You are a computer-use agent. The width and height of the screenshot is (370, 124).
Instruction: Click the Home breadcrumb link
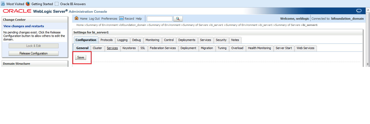pyautogui.click(x=80, y=25)
